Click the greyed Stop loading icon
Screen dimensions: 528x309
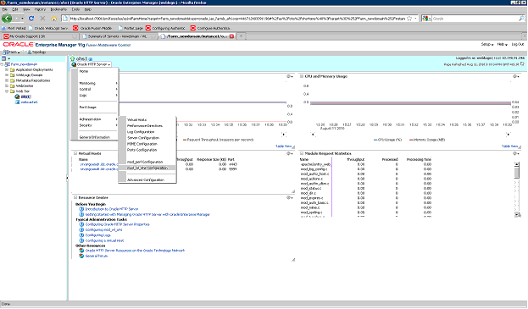42,19
